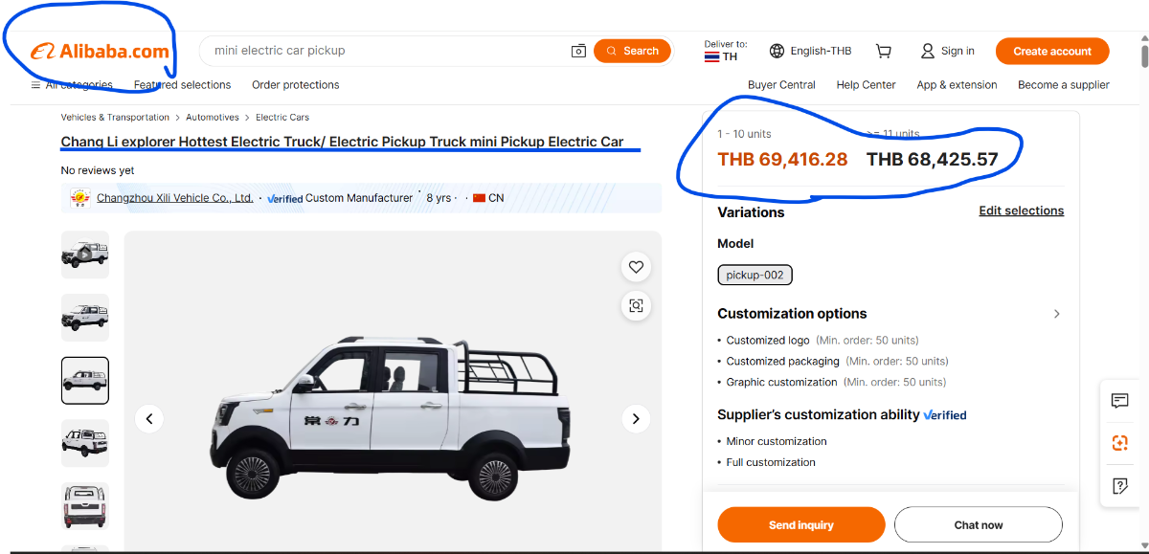Open the shopping cart
The image size is (1149, 554).
coord(884,51)
